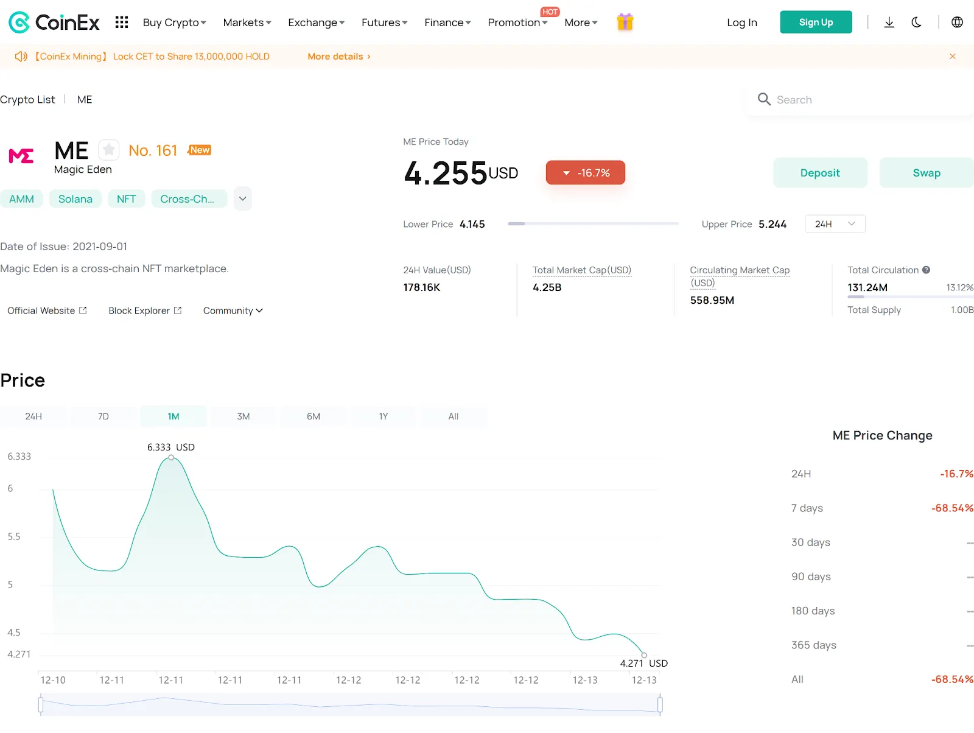Click the Log In link
The width and height of the screenshot is (974, 733).
[742, 23]
